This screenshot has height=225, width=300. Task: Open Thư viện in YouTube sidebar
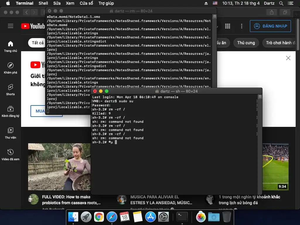11,133
